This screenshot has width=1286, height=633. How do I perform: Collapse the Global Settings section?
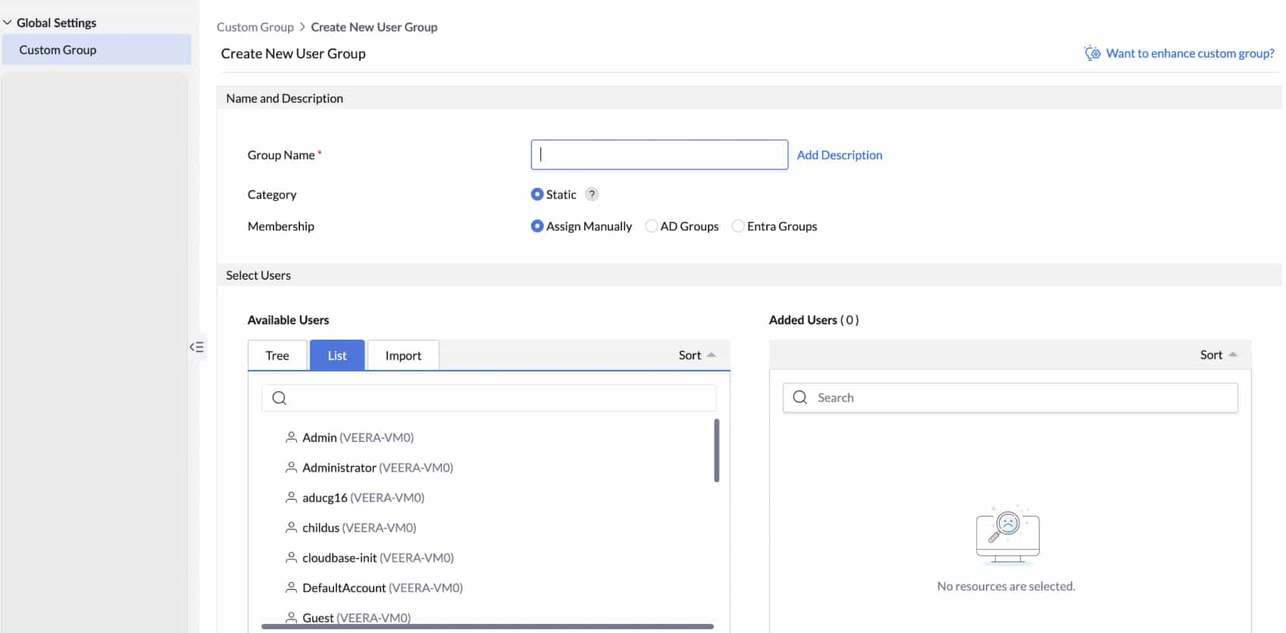point(8,23)
